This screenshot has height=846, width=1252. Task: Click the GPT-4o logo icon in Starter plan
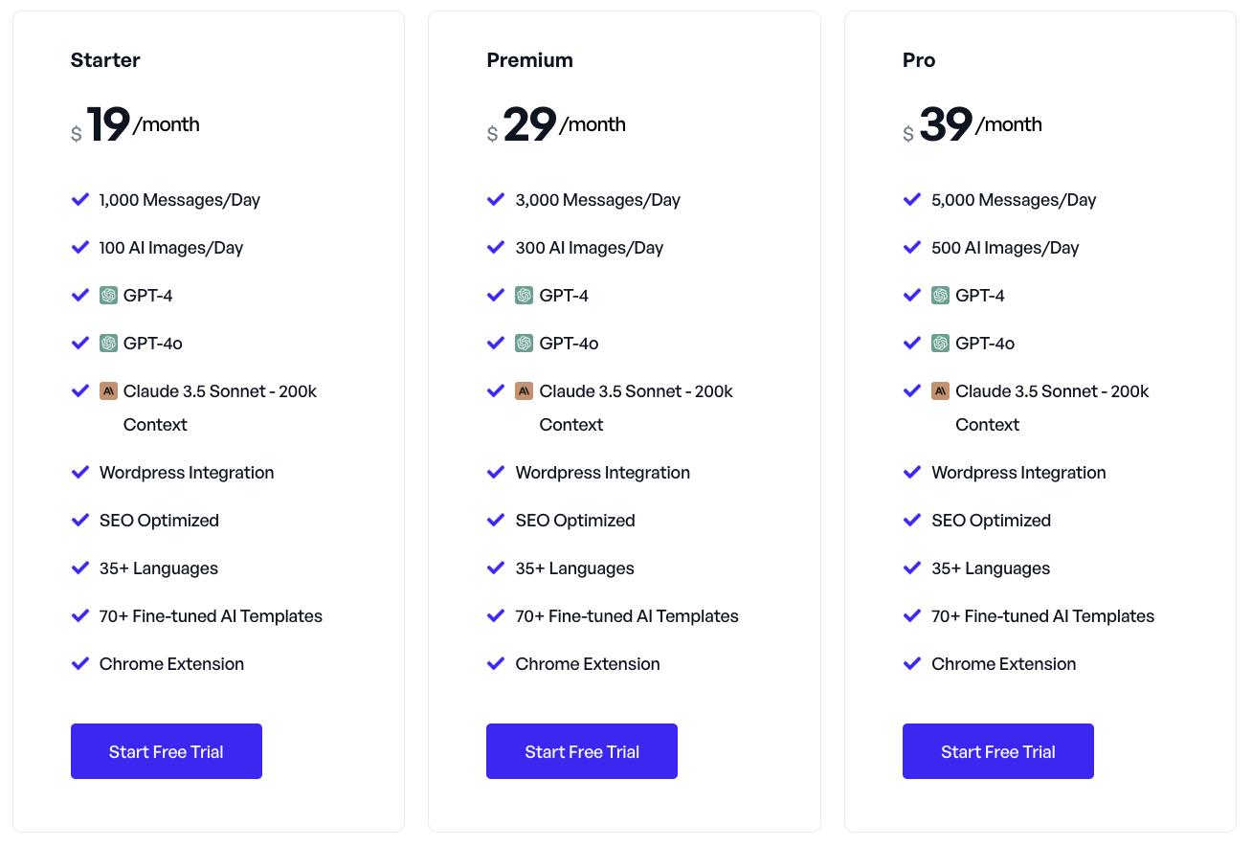tap(108, 344)
